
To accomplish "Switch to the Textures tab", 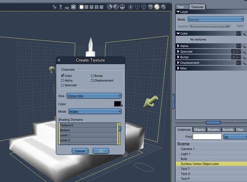I will pos(197,7).
